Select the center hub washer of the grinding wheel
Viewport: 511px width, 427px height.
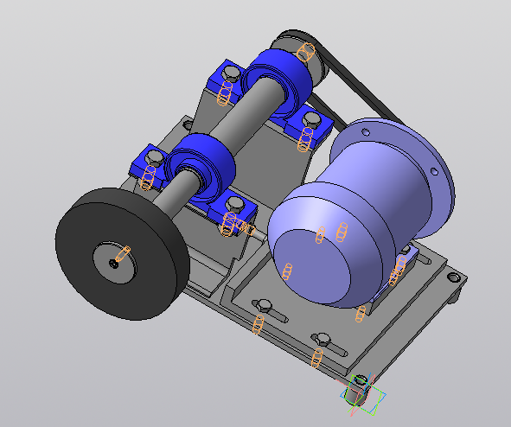[115, 263]
